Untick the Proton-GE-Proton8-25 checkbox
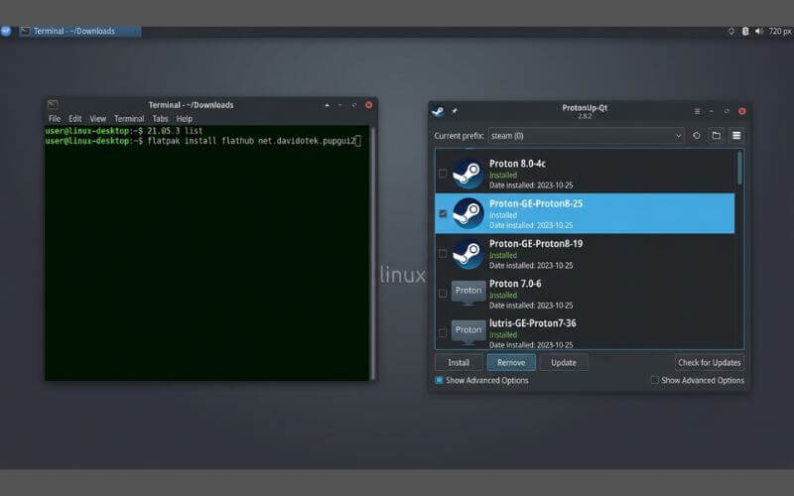794x496 pixels. (x=443, y=213)
